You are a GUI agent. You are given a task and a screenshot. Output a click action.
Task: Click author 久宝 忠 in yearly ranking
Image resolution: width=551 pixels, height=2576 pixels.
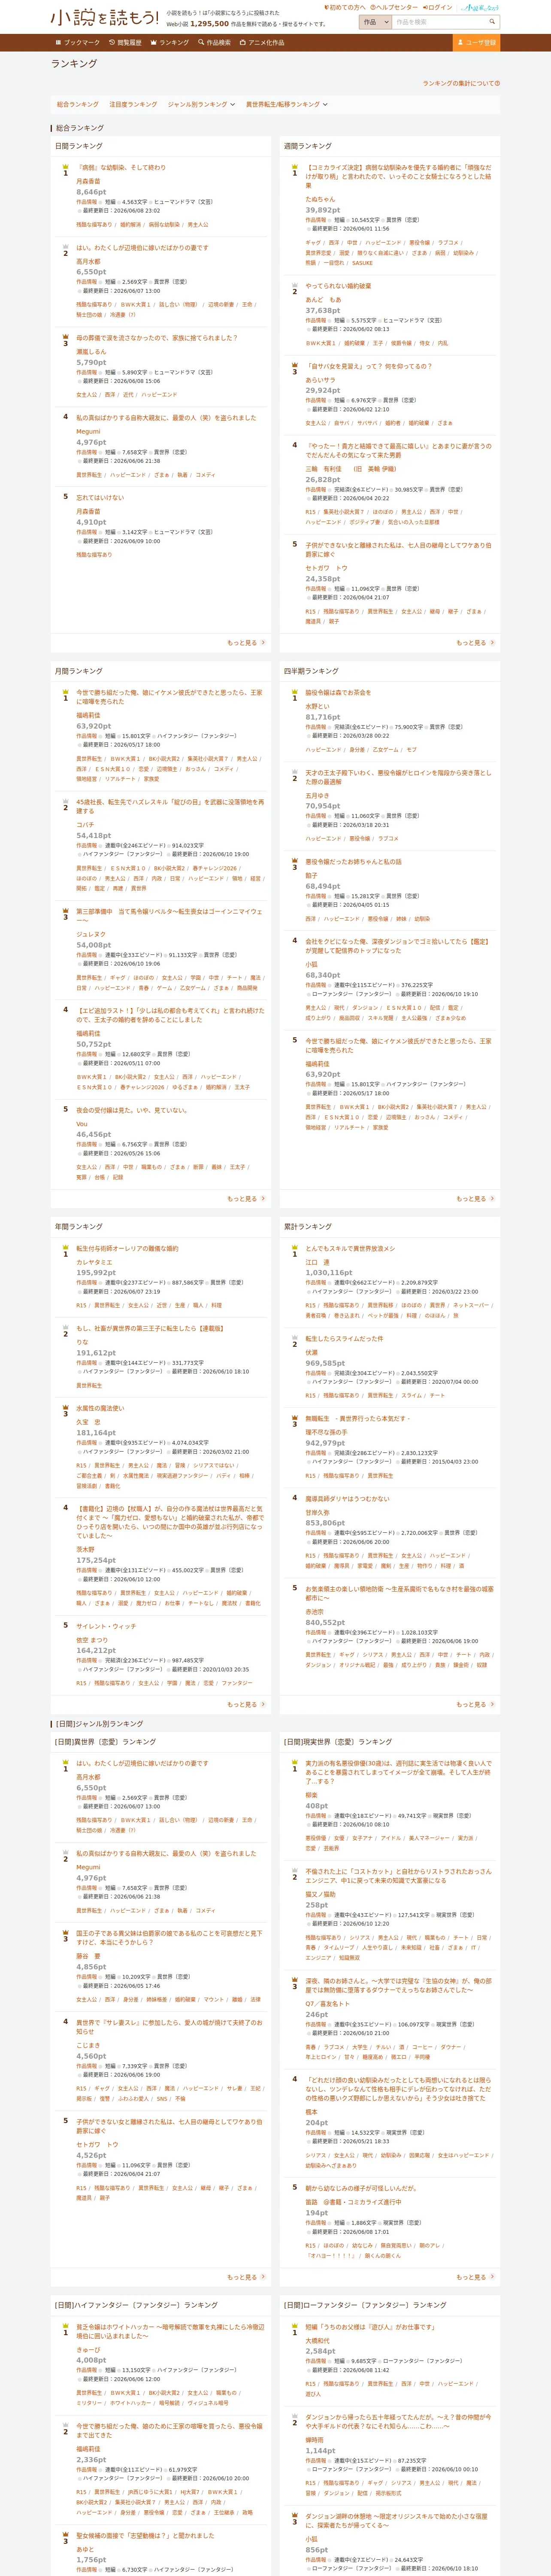(x=89, y=1422)
